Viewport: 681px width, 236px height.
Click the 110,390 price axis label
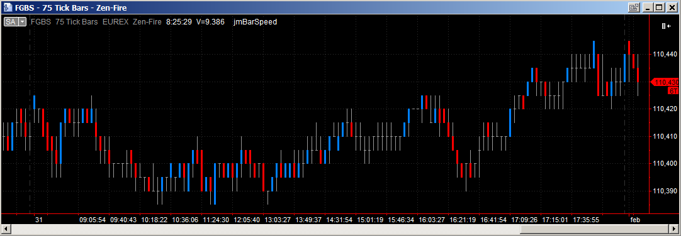point(665,191)
